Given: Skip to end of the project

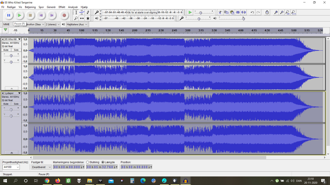Looking at the screenshot, I should tap(52, 15).
